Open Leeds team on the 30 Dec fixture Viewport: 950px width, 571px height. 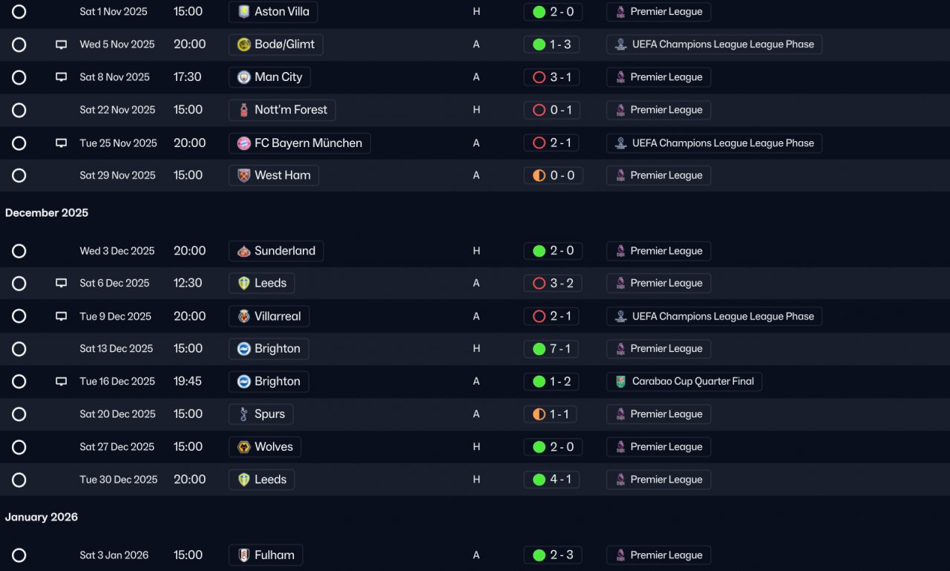261,480
